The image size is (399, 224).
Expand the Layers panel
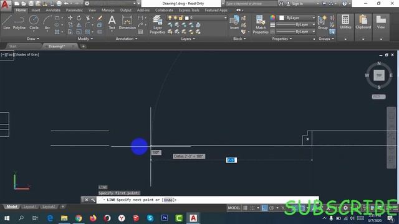[188, 39]
